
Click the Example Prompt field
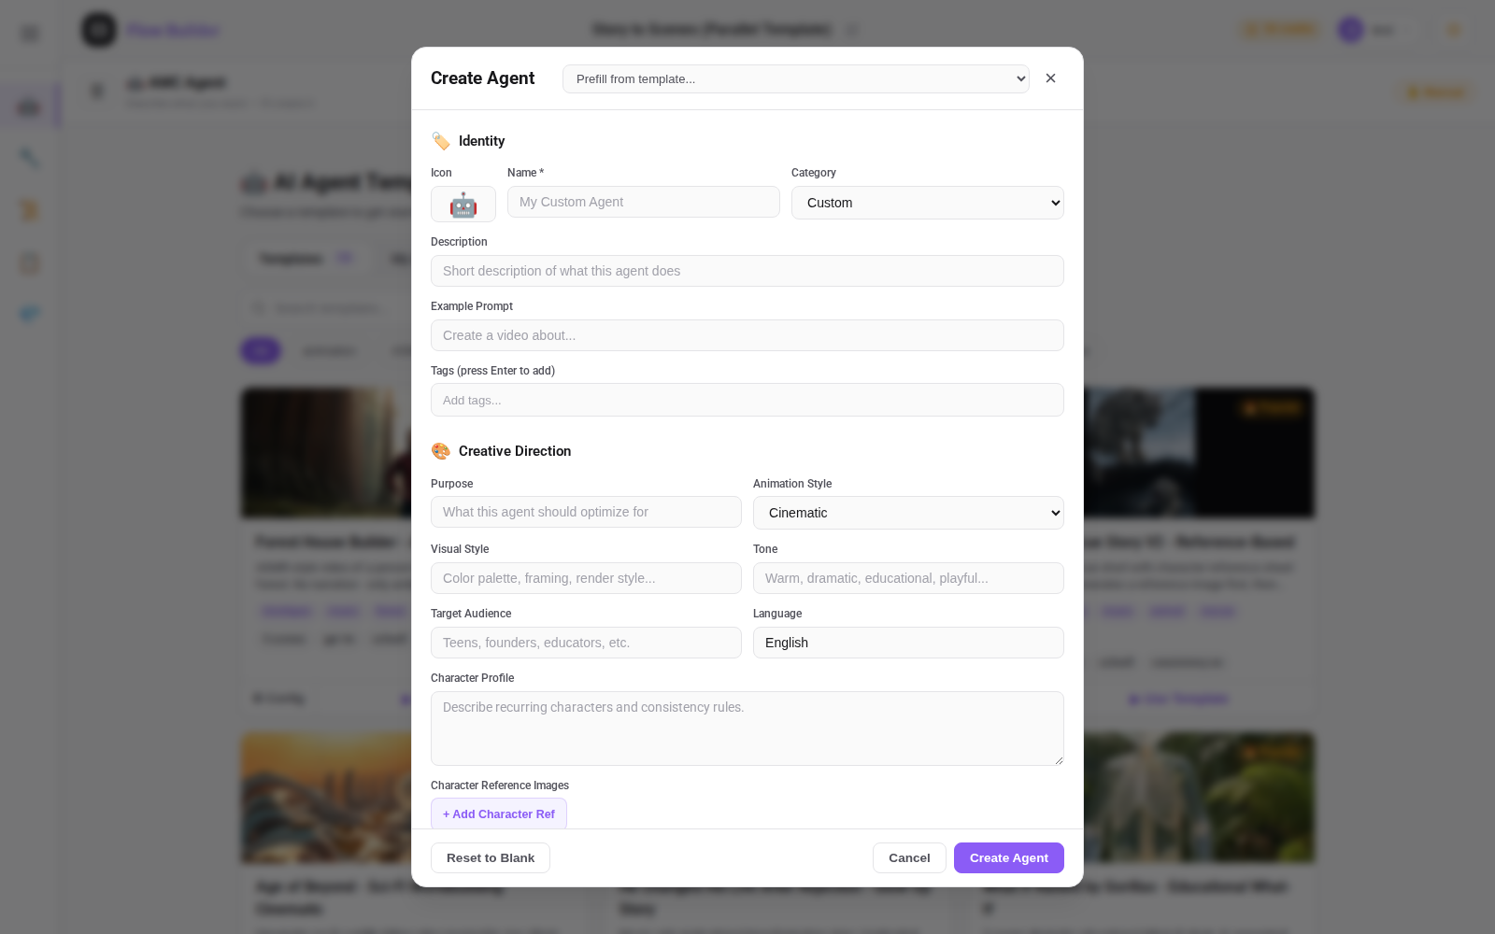[x=747, y=335]
